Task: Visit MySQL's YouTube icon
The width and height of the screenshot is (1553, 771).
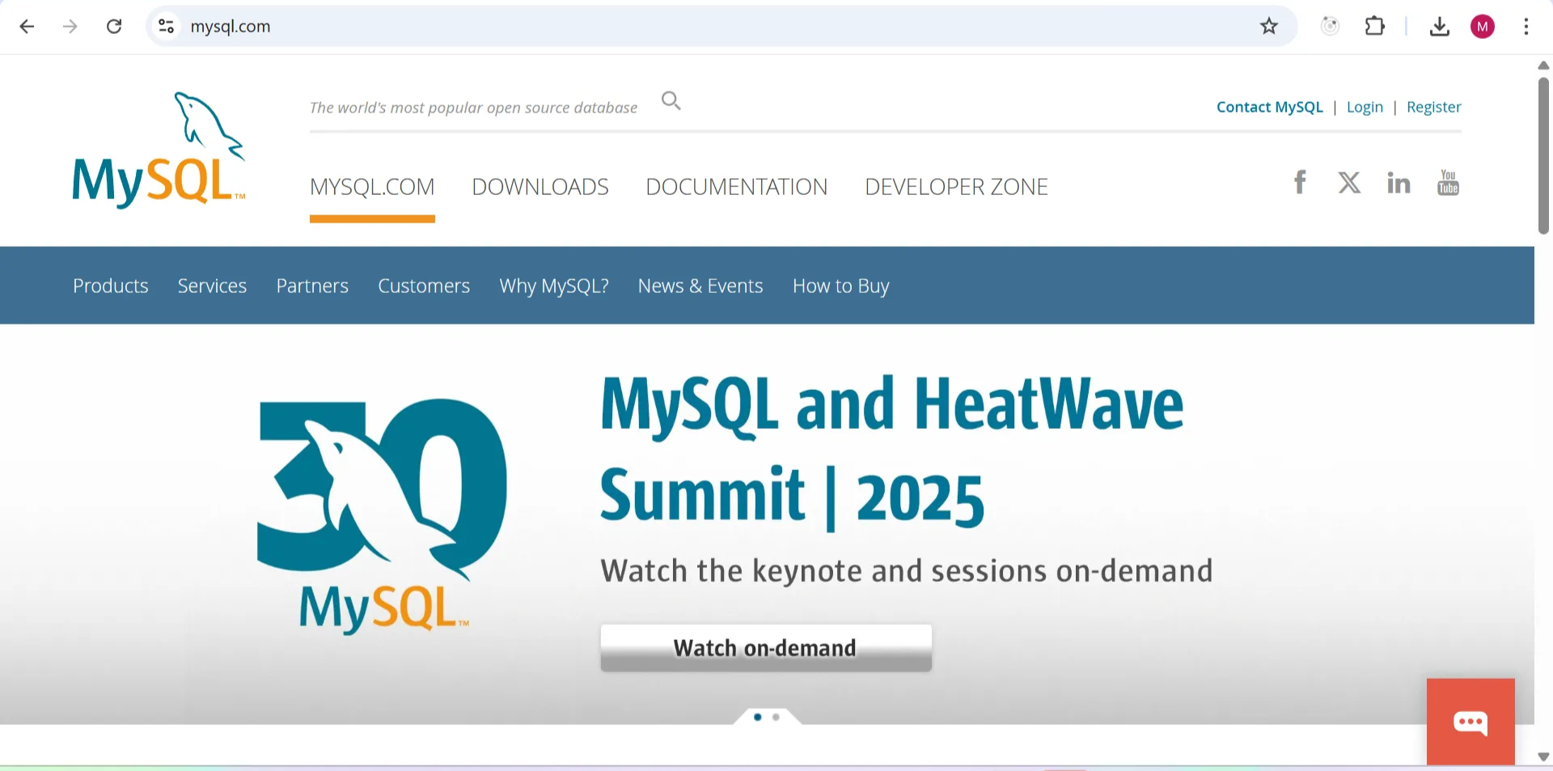Action: (1448, 182)
